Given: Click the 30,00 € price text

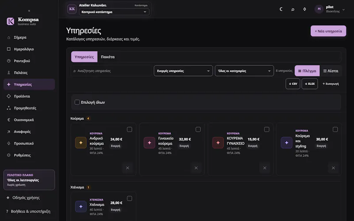Looking at the screenshot, I should coord(322,139).
